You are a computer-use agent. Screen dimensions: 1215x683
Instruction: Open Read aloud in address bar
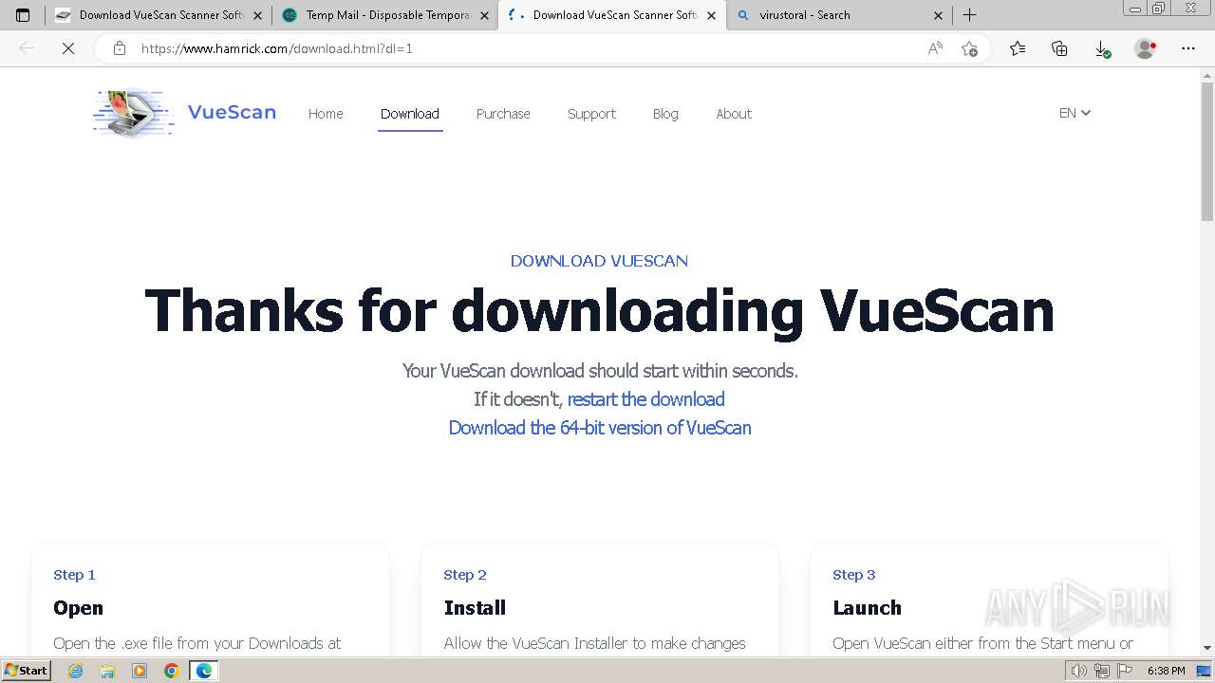[935, 48]
